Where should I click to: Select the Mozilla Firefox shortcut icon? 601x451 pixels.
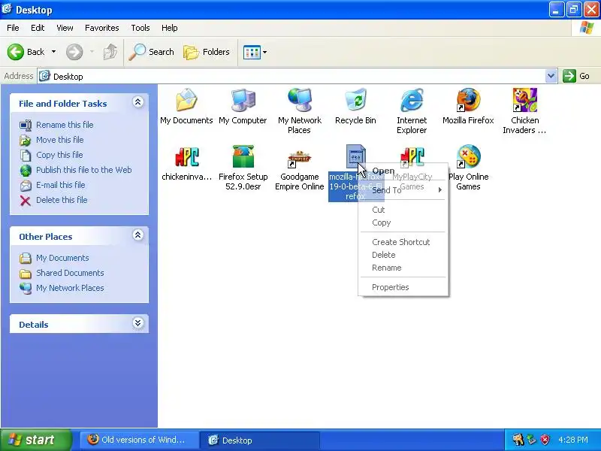click(468, 101)
